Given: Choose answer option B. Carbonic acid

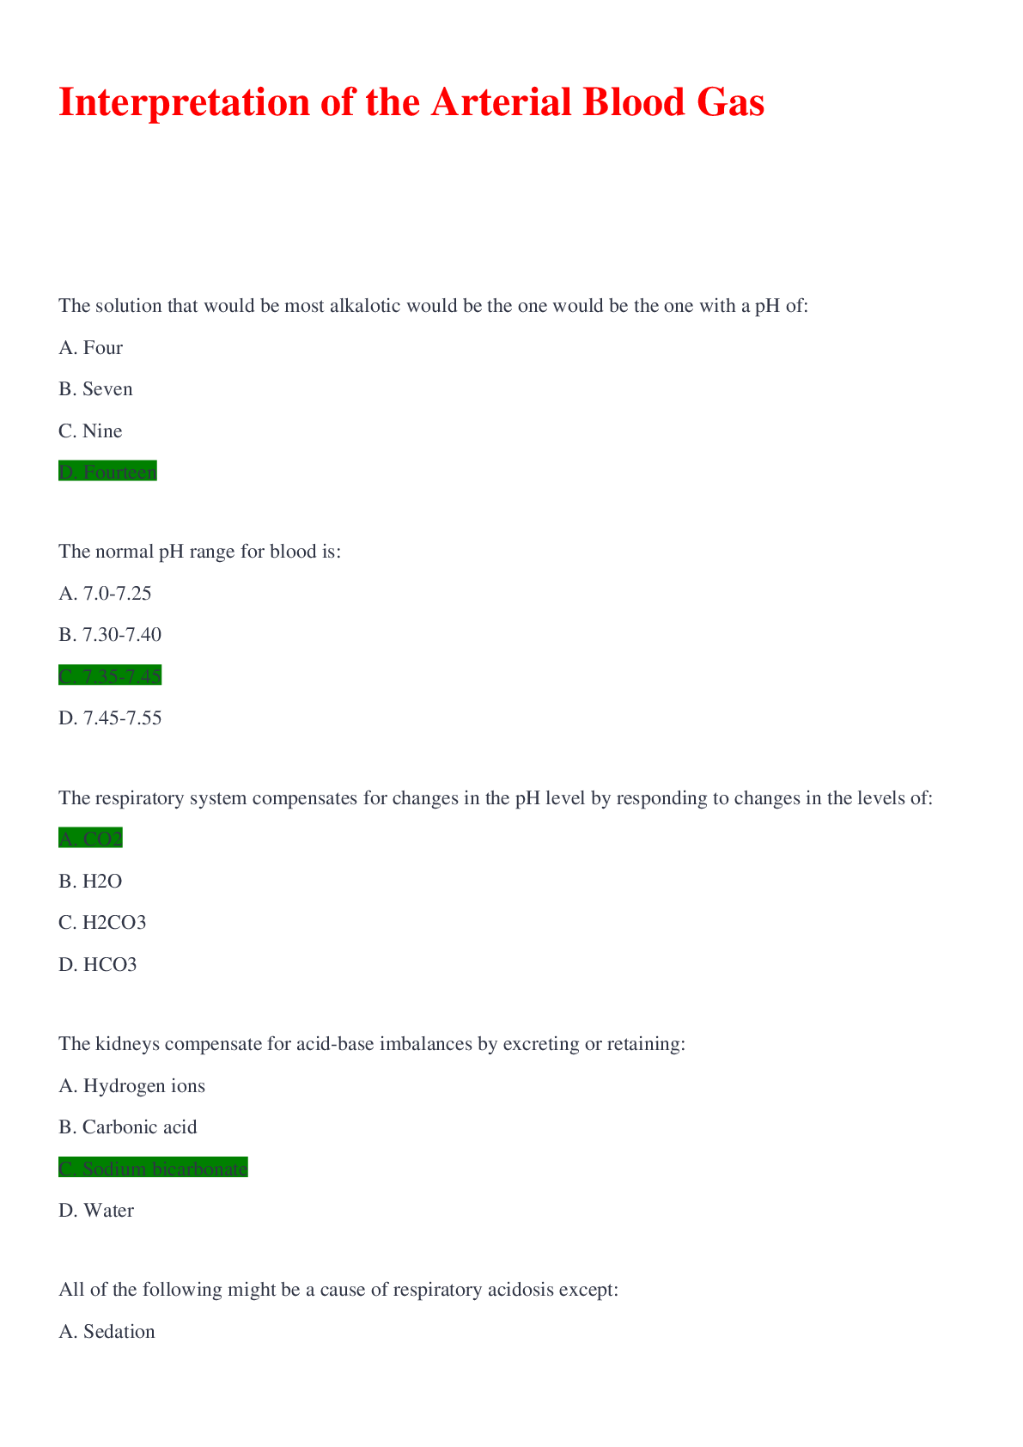Looking at the screenshot, I should [x=128, y=1127].
